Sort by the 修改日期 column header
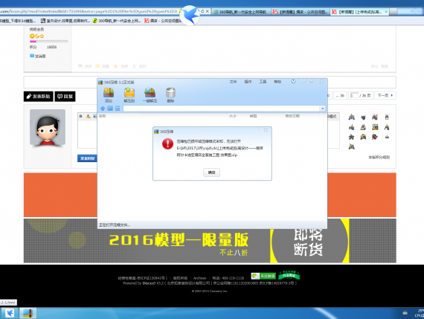The height and width of the screenshot is (319, 424). (292, 116)
